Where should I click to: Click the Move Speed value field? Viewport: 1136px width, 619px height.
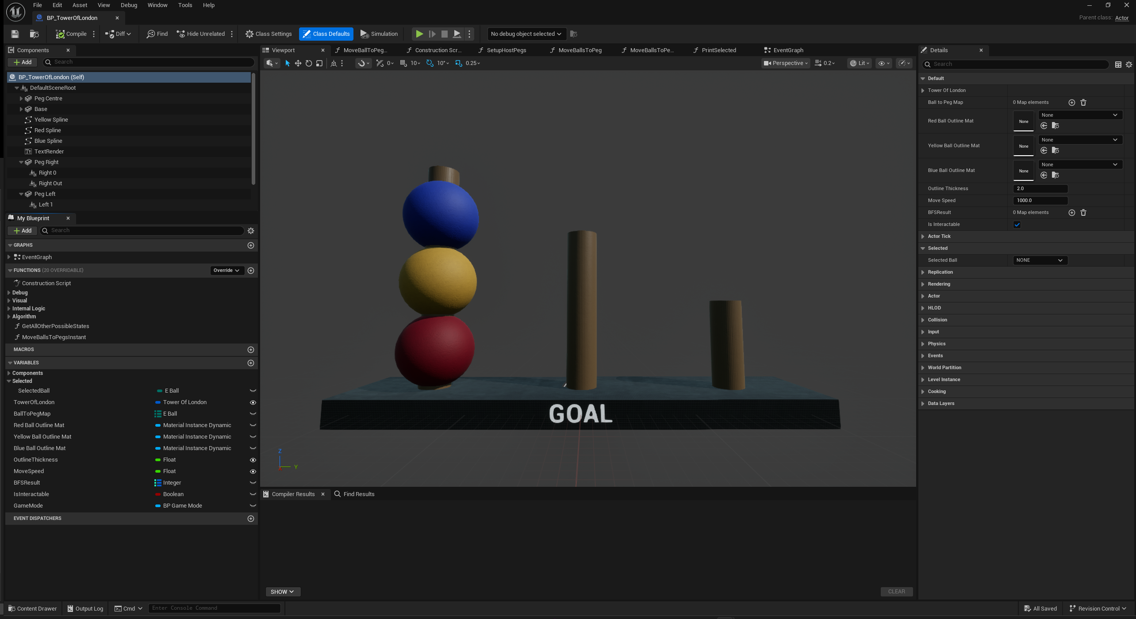(1040, 201)
